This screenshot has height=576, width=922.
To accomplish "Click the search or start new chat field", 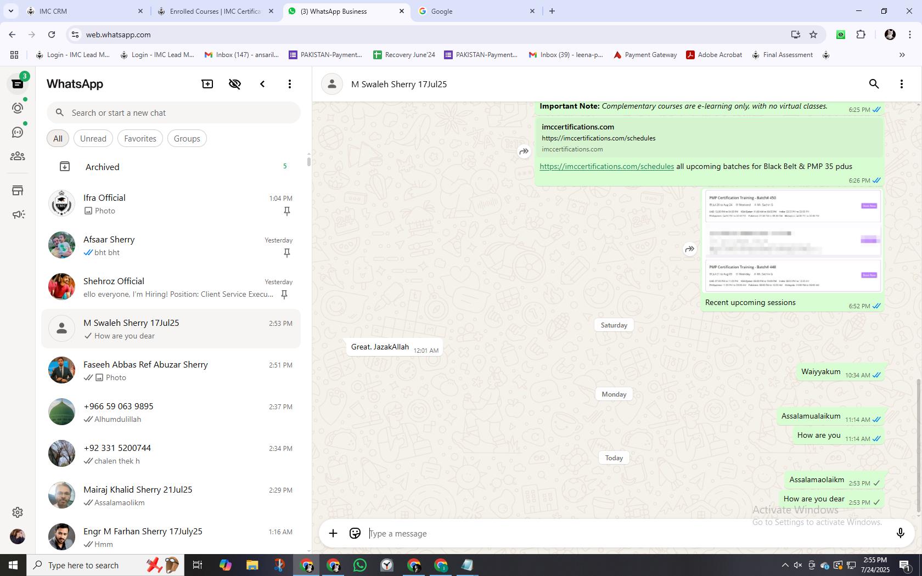I will (173, 113).
